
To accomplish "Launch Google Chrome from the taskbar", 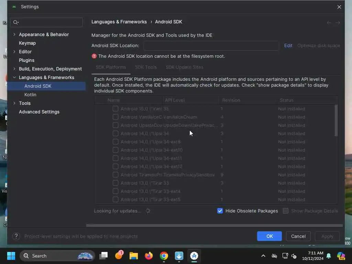I will pos(164,256).
